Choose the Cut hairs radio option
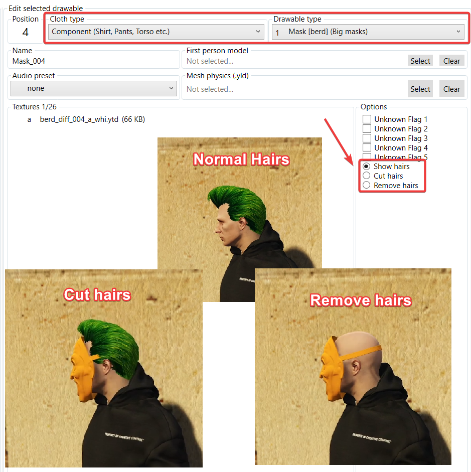 point(367,176)
